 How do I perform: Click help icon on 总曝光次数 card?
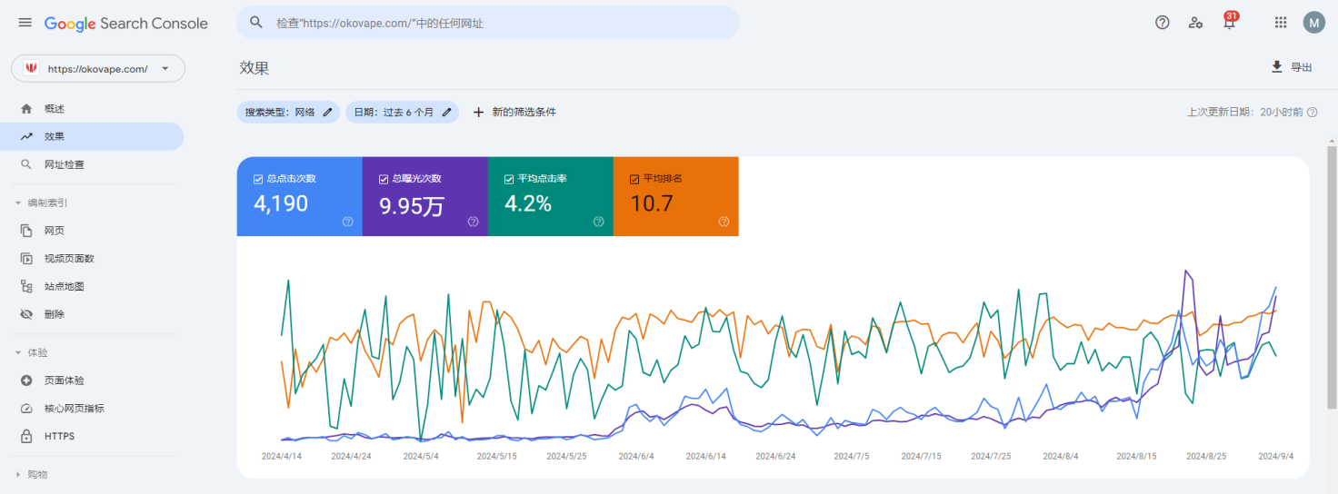click(474, 222)
